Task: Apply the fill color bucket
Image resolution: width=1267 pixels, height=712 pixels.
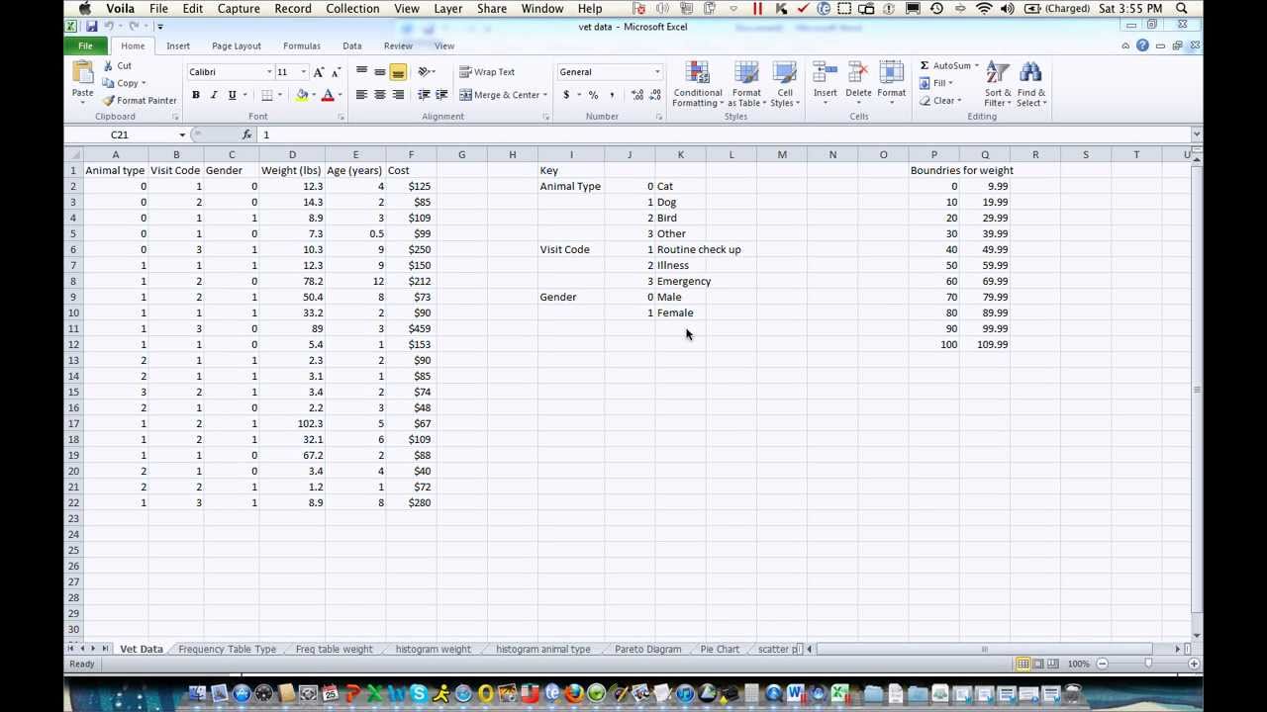Action: [302, 96]
